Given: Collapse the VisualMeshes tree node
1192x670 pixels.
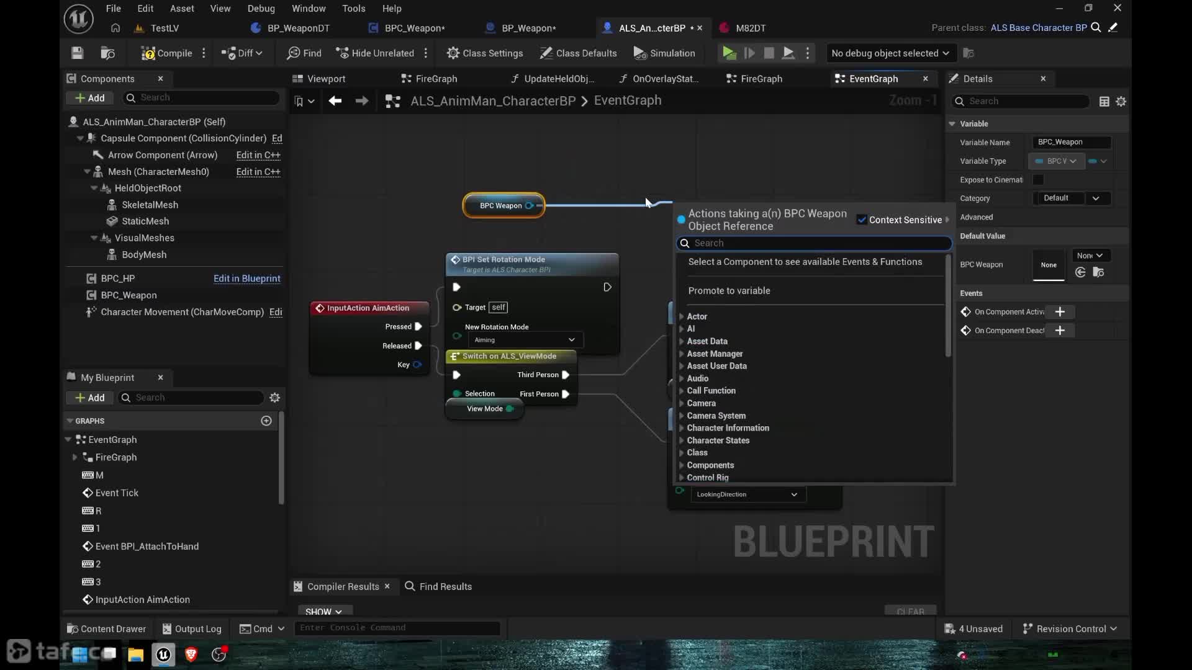Looking at the screenshot, I should (x=94, y=238).
